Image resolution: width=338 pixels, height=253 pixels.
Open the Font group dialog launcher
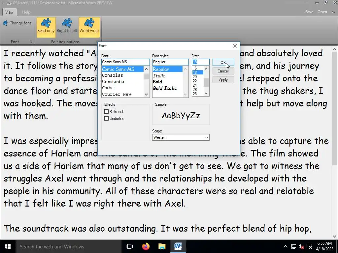click(x=31, y=42)
